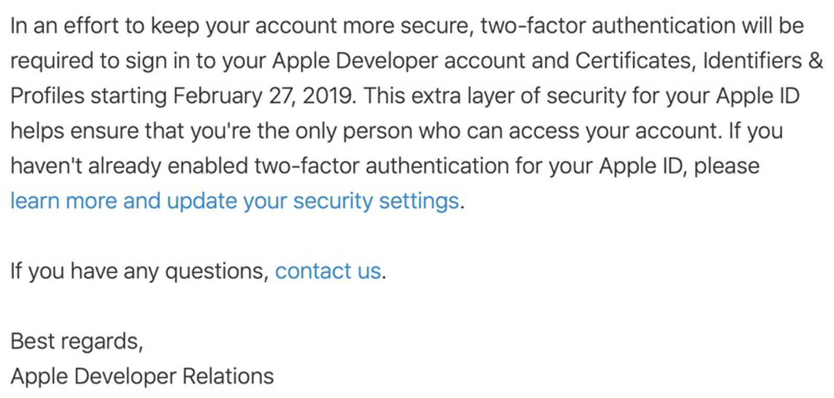The height and width of the screenshot is (398, 834).
Task: Click the phrase Certificates, Identifiers &
Action: pos(698,61)
